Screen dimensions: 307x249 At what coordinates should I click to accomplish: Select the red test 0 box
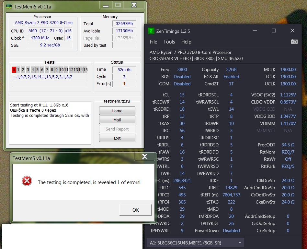point(14,69)
